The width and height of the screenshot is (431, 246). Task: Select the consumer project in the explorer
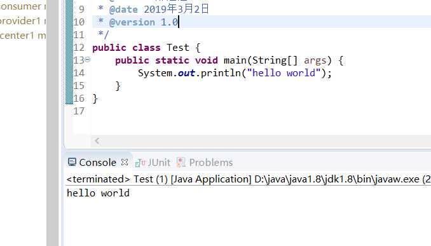(x=23, y=6)
